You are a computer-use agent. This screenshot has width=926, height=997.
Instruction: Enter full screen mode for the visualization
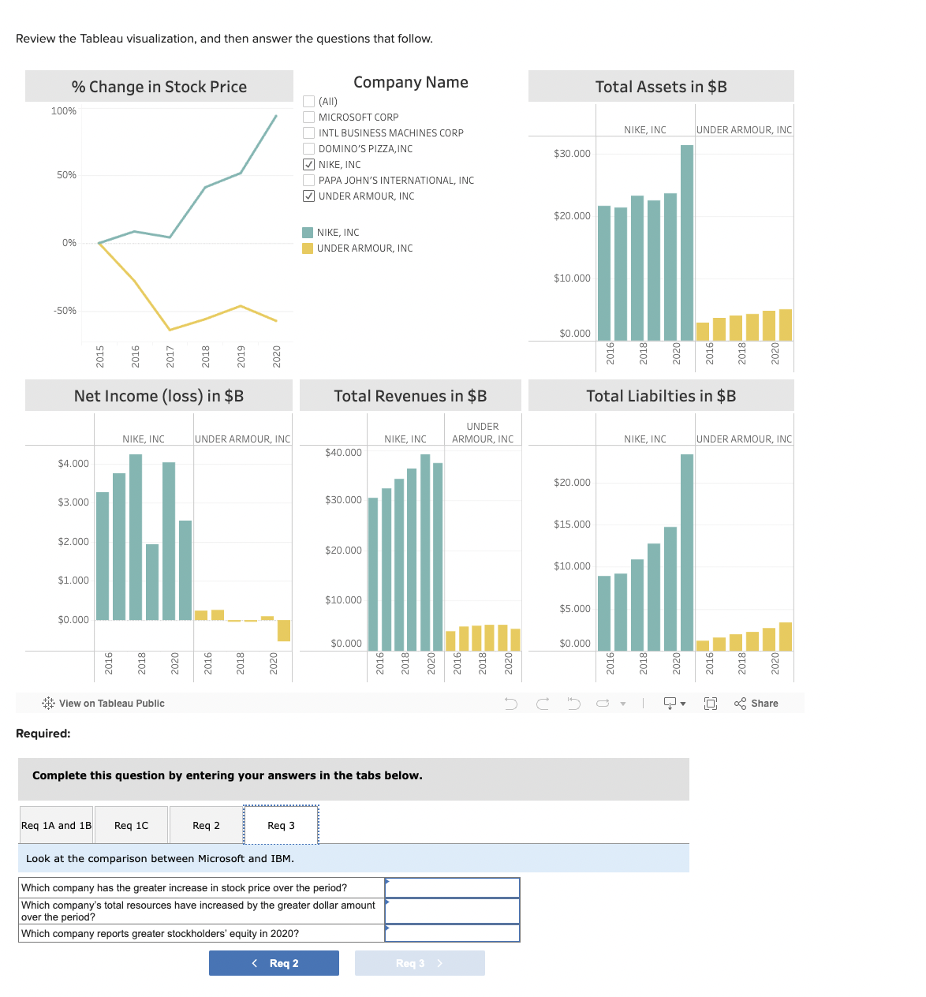(x=711, y=703)
